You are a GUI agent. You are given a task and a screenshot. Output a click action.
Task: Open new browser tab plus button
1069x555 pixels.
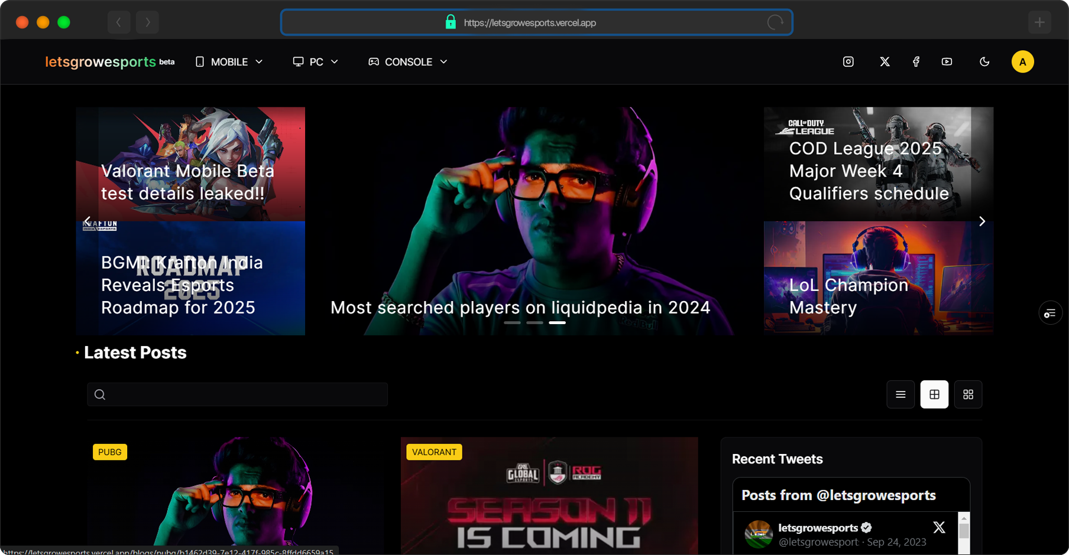click(1039, 22)
